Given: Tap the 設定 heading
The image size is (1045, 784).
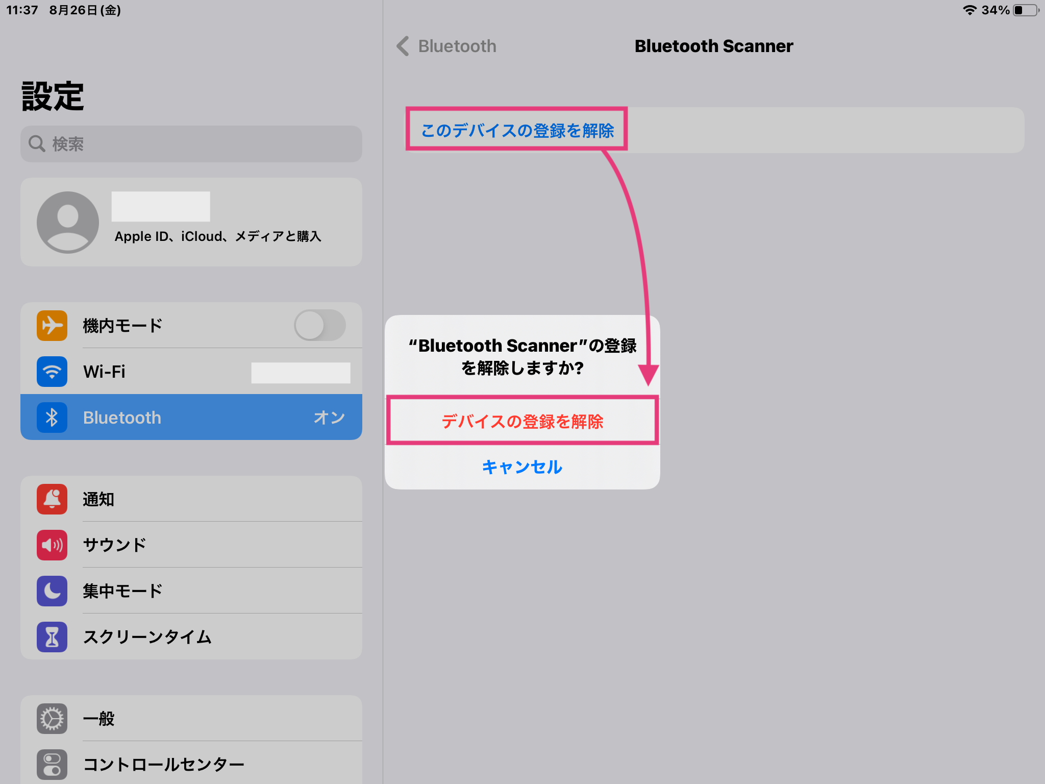Looking at the screenshot, I should click(x=53, y=96).
